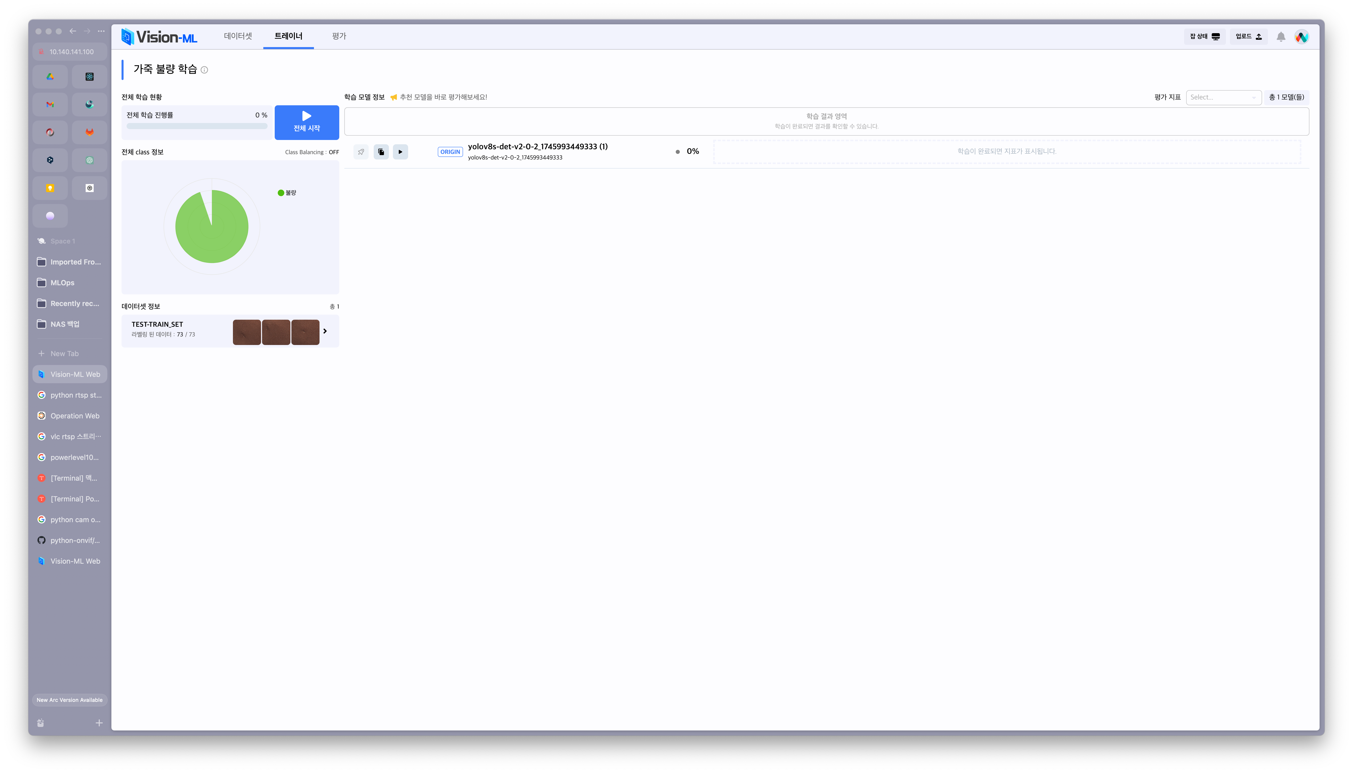Open the React pinned tab in Arc sidebar
The image size is (1353, 773).
tap(90, 76)
